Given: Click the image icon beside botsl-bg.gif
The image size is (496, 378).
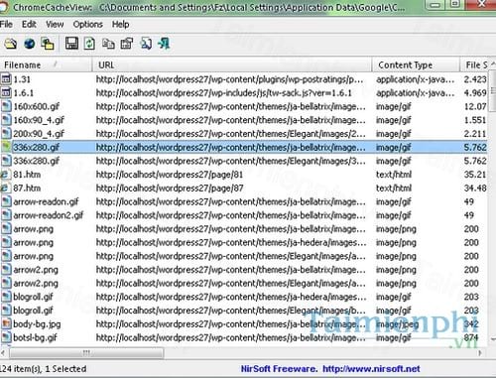Looking at the screenshot, I should coord(6,337).
